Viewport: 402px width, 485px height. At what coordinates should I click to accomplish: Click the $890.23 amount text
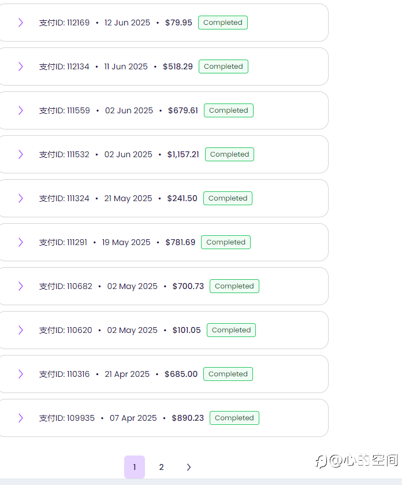coord(188,418)
